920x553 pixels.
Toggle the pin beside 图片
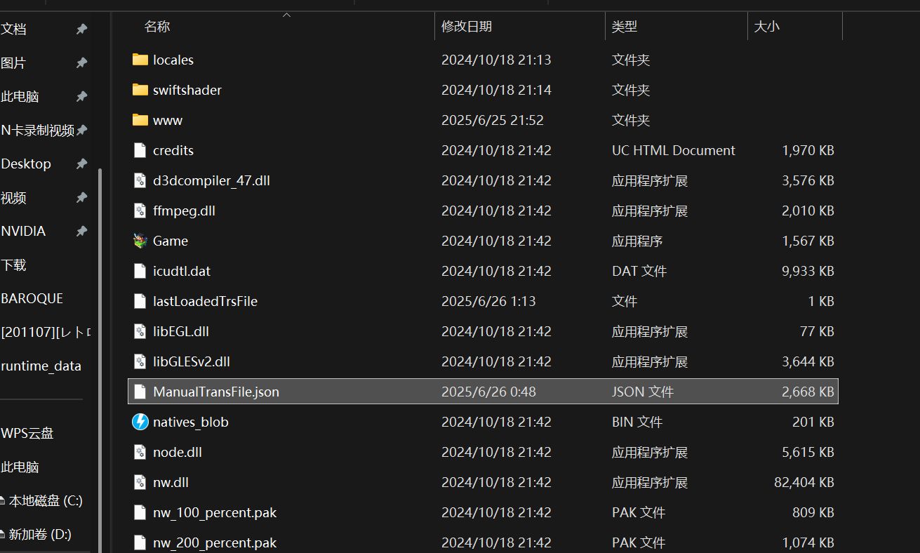click(81, 62)
